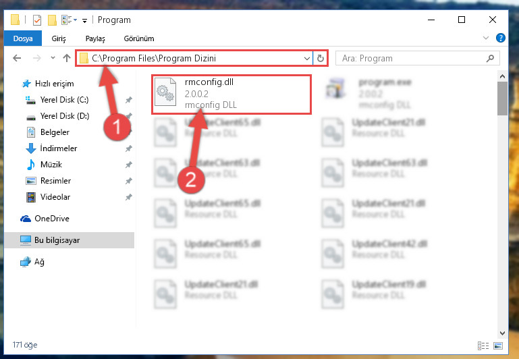Switch to the Görünüm tab
This screenshot has width=519, height=359.
click(139, 38)
